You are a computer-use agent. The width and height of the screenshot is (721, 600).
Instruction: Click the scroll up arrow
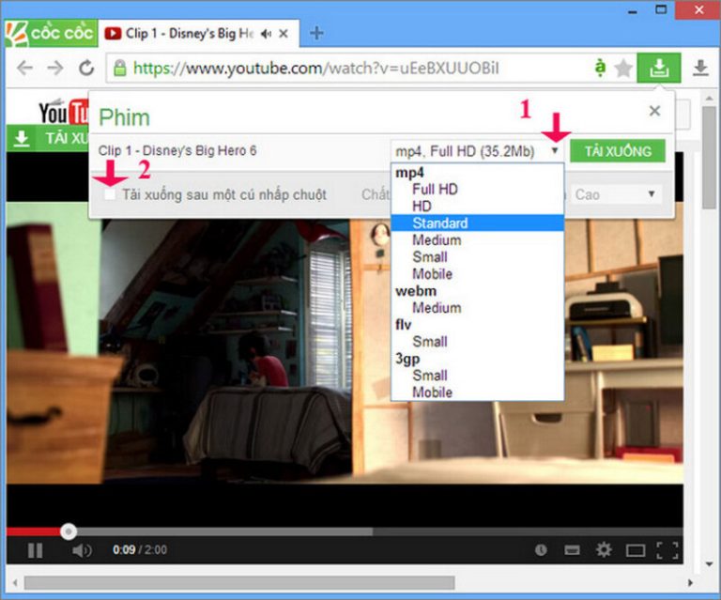pos(710,98)
